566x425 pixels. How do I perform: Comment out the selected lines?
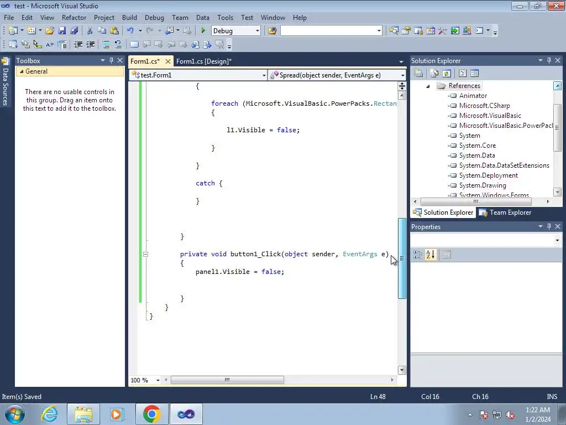[x=106, y=44]
